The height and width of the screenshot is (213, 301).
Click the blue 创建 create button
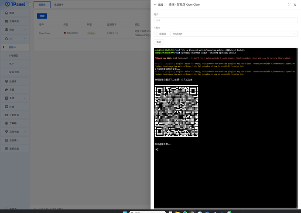41,16
